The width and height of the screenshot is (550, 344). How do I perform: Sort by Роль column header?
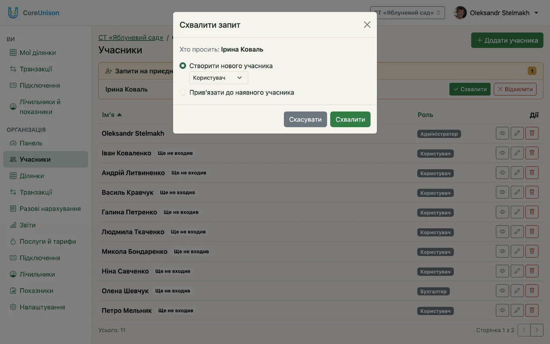pyautogui.click(x=425, y=115)
